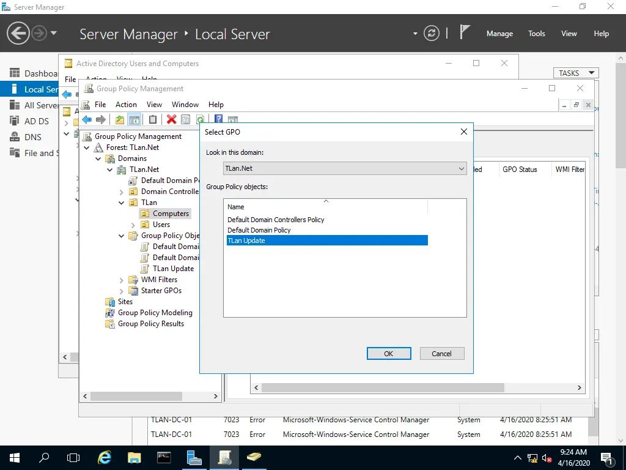This screenshot has width=626, height=470.
Task: Collapse the Domains tree node
Action: point(98,159)
